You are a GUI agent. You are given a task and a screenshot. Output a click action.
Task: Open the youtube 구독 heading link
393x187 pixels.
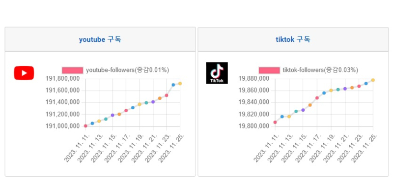click(100, 39)
